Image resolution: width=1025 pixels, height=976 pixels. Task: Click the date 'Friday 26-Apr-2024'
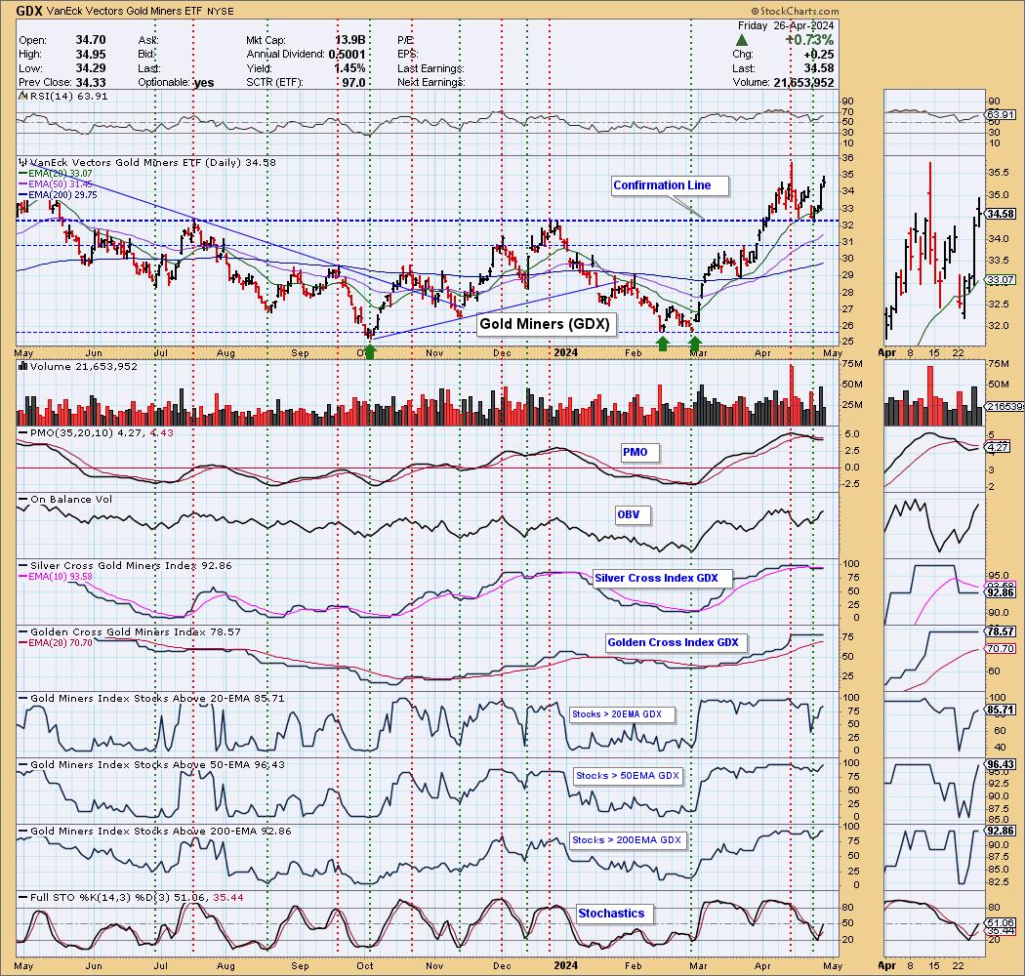point(785,25)
